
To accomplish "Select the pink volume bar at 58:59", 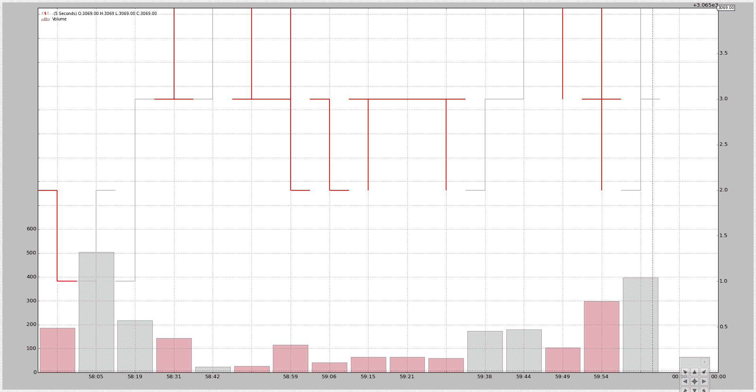I will coord(291,359).
